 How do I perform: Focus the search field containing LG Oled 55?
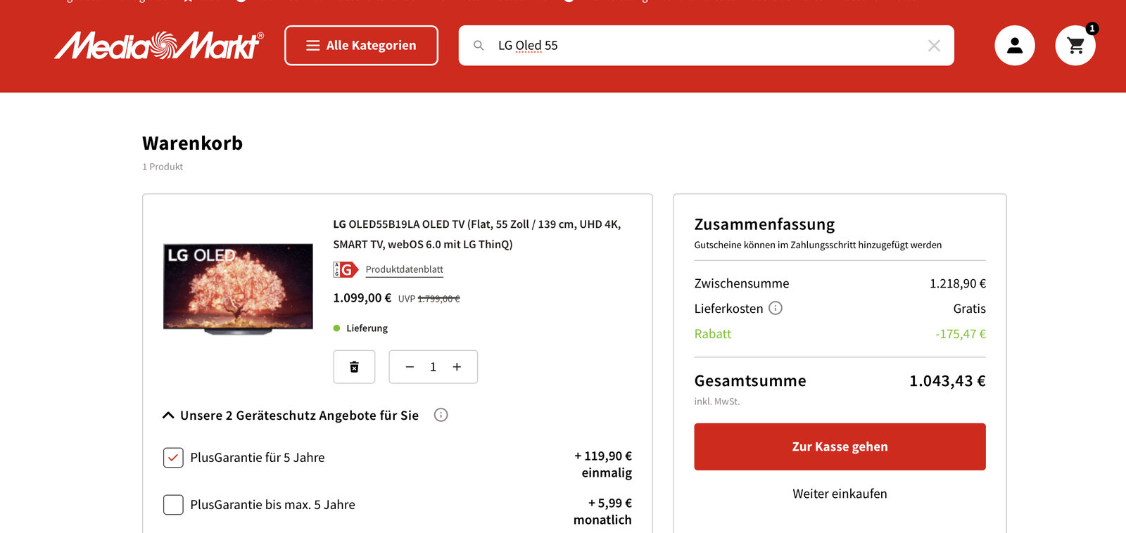pos(706,46)
